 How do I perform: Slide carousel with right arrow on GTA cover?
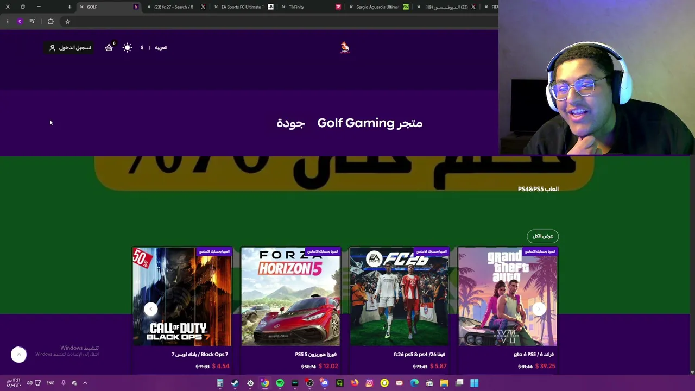coord(539,309)
